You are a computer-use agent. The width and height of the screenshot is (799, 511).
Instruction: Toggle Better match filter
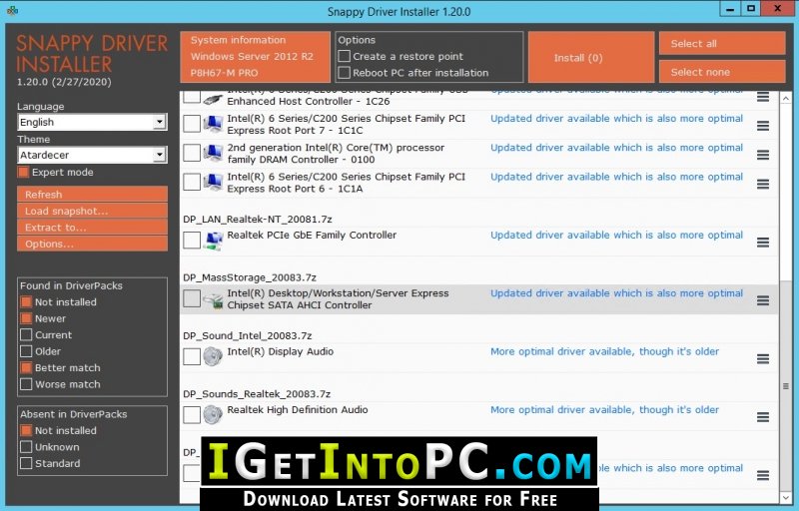(26, 367)
